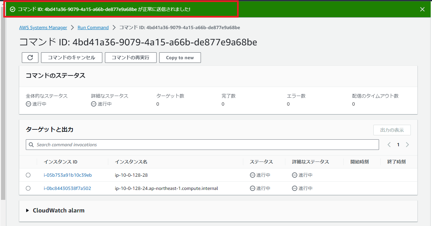Click instance name ip-10-0-128-24.ap-northeast-1.compute.internal
This screenshot has width=432, height=226.
[166, 188]
